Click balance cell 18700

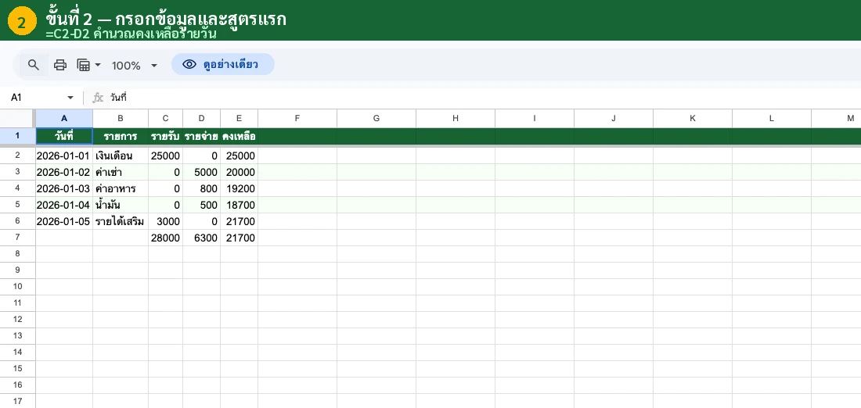(239, 205)
